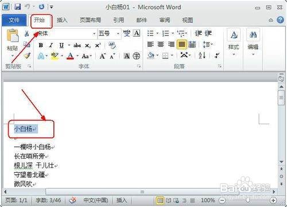This screenshot has height=207, width=287.
Task: Click the zoom slider handle
Action: 248,200
